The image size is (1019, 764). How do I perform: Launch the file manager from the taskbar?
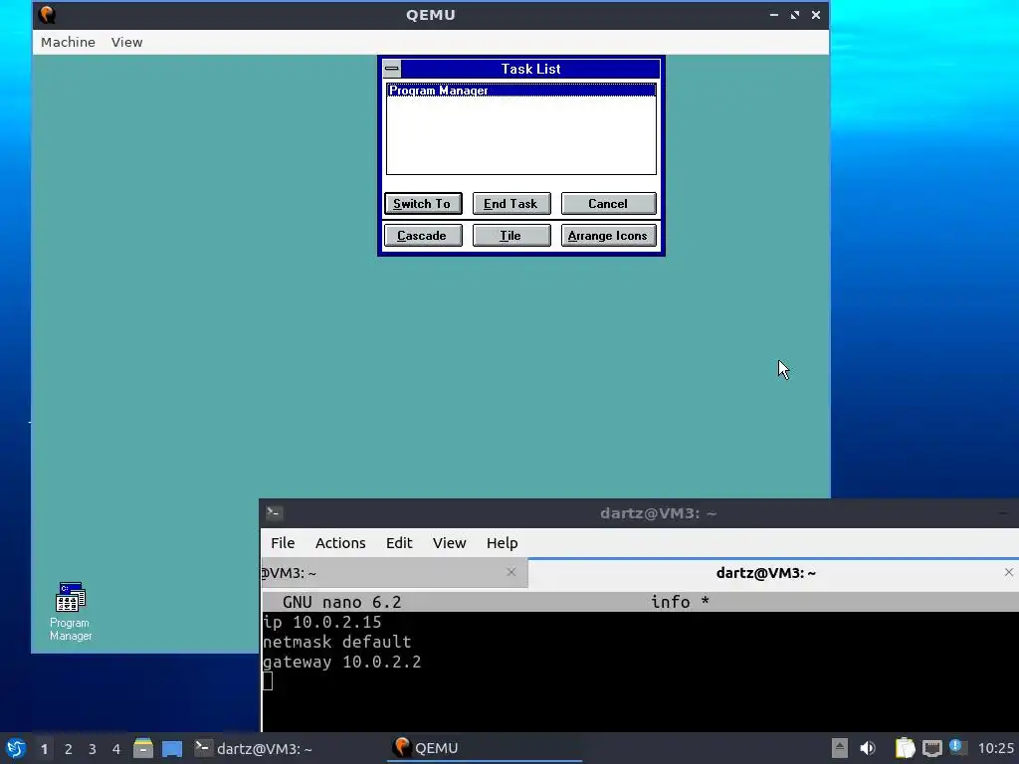coord(143,748)
